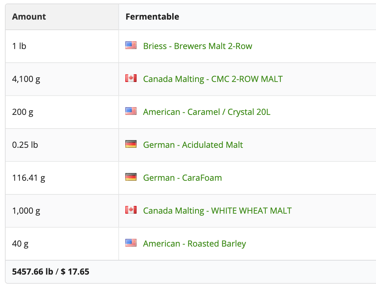Follow the American - Roasted Barley link
The height and width of the screenshot is (290, 376).
point(194,244)
